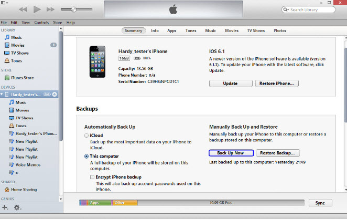The image size is (347, 219).
Task: Open the sidebar gear settings menu
Action: click(x=17, y=207)
